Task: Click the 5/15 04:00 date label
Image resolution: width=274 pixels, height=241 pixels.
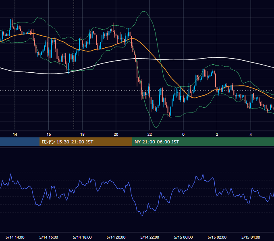Action: 251,237
